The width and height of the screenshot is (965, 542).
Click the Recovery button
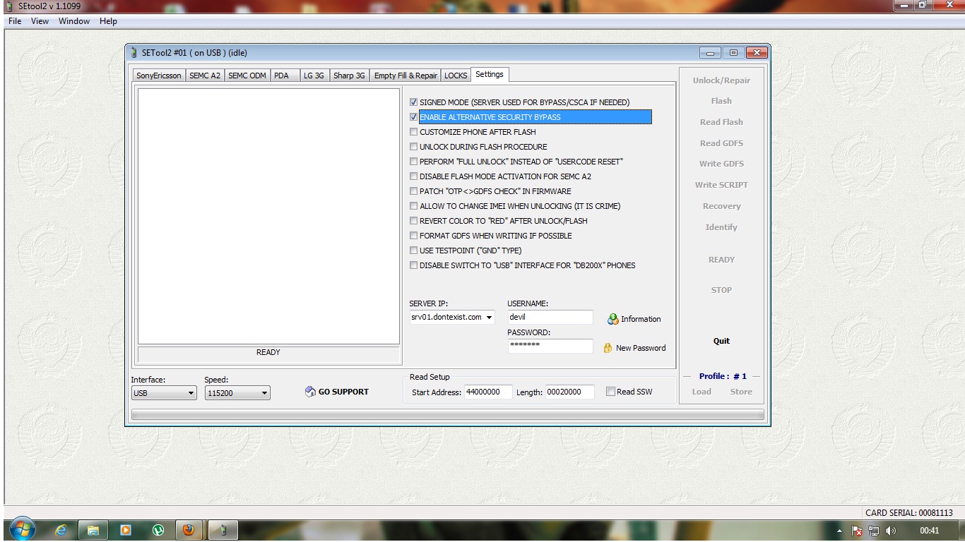[x=721, y=206]
